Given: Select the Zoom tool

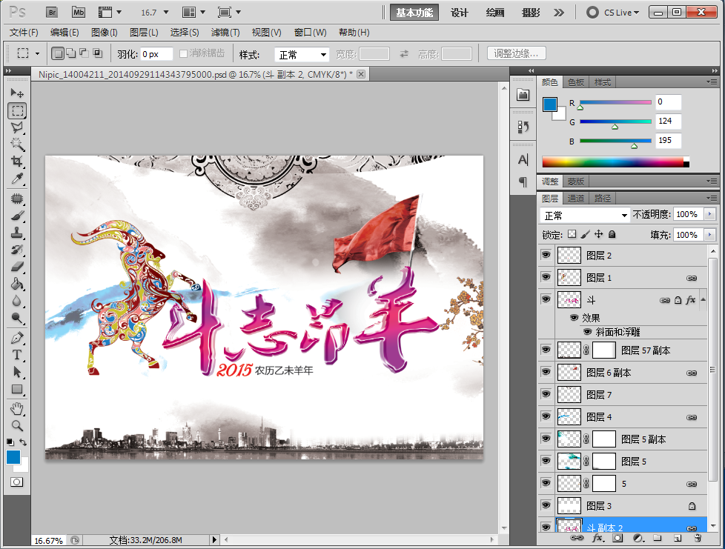Looking at the screenshot, I should tap(17, 425).
